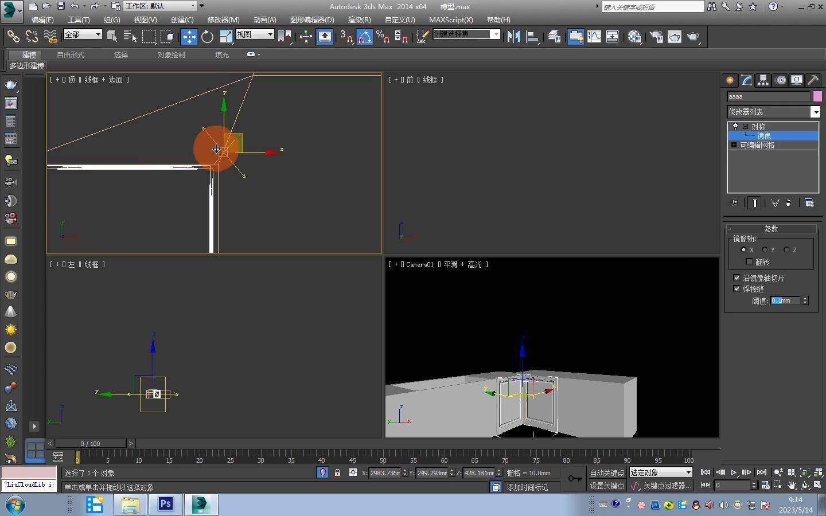Uncheck 沿镜像轴切片 option
Screen dimensions: 826x516
coord(737,278)
